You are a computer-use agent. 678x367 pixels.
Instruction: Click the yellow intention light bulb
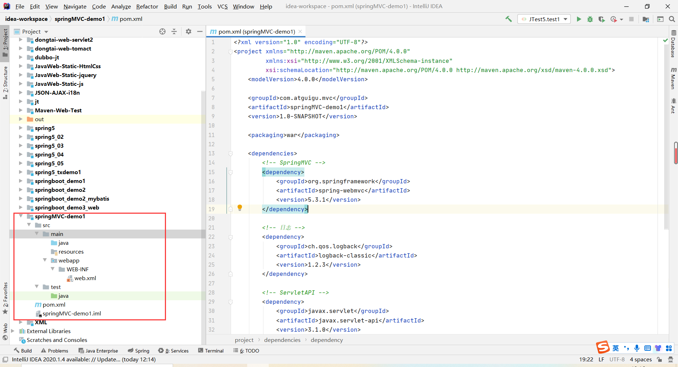(x=240, y=208)
